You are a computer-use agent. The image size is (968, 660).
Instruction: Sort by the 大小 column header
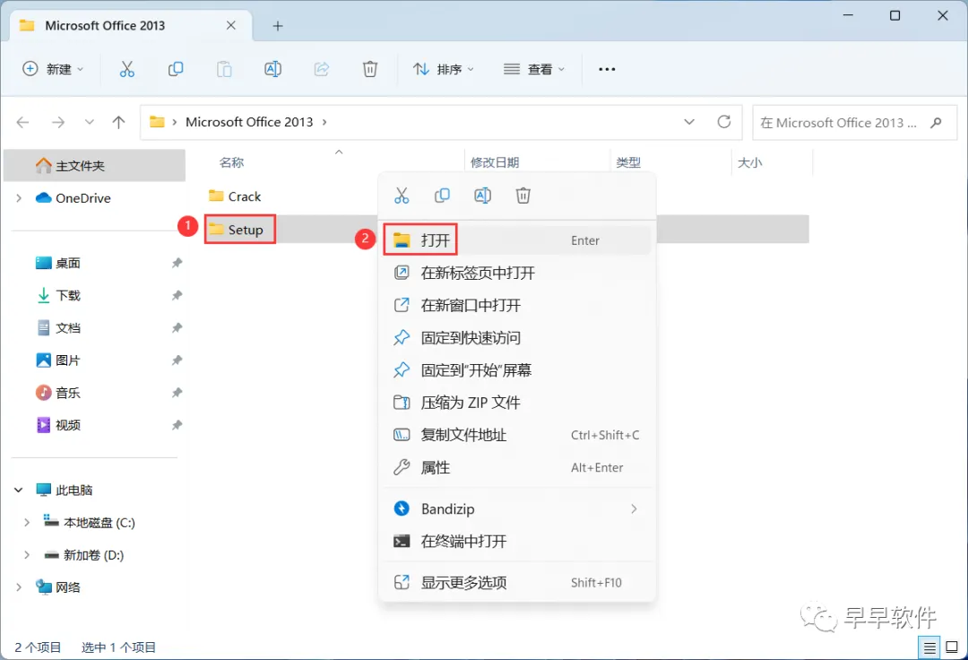point(749,162)
